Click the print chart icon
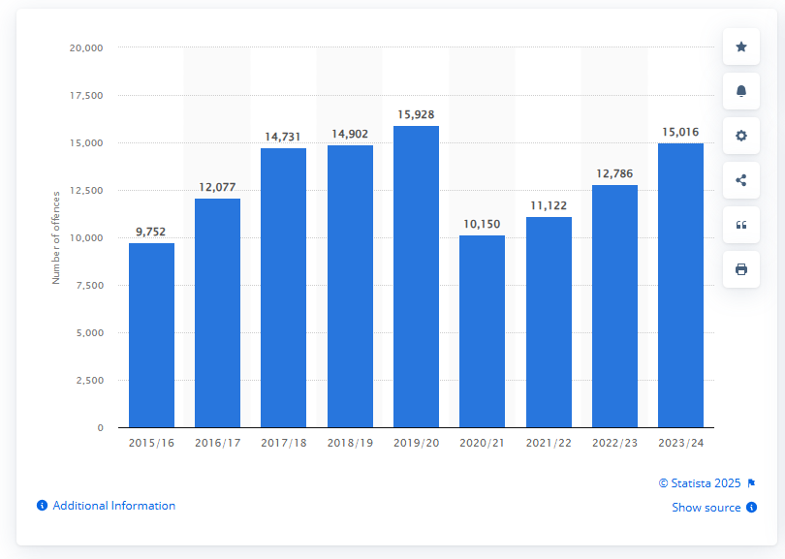 [x=741, y=269]
